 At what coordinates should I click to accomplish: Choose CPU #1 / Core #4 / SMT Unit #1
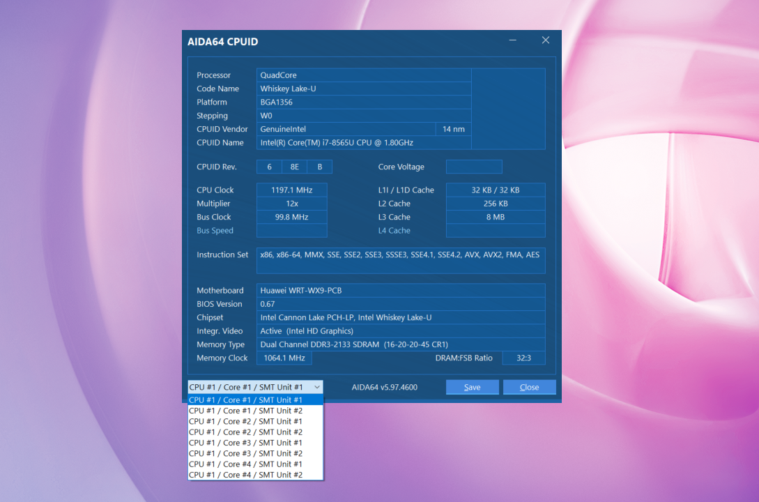point(256,464)
